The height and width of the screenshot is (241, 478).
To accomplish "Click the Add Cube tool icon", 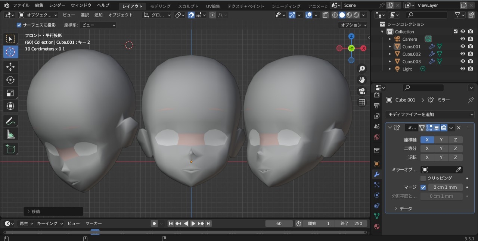I will click(10, 149).
